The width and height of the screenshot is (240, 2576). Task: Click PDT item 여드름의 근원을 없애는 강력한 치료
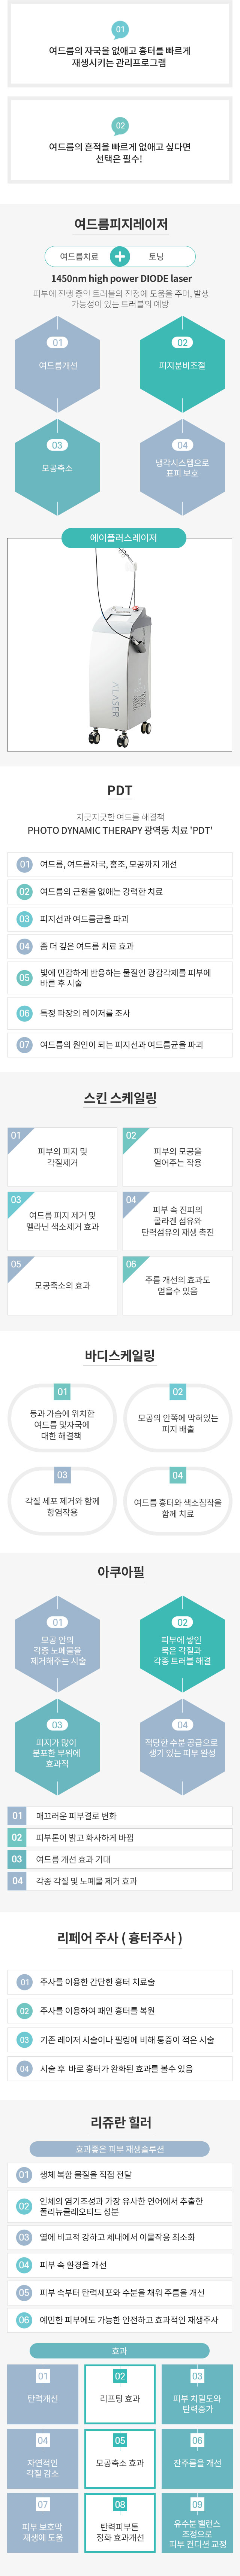pyautogui.click(x=120, y=891)
